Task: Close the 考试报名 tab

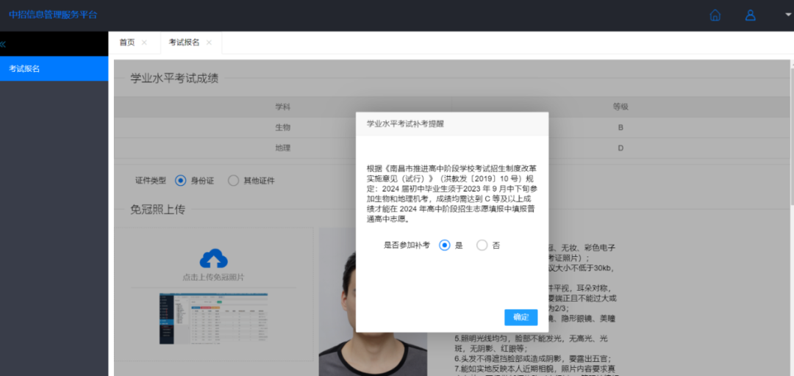Action: 209,43
